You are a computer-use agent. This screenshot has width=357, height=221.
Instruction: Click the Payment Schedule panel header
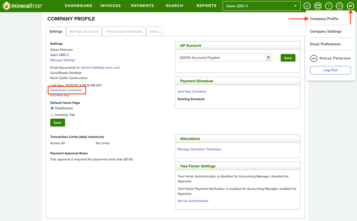coord(238,81)
